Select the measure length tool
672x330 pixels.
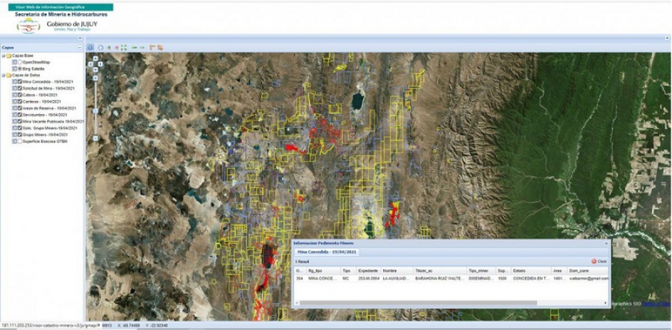point(152,47)
